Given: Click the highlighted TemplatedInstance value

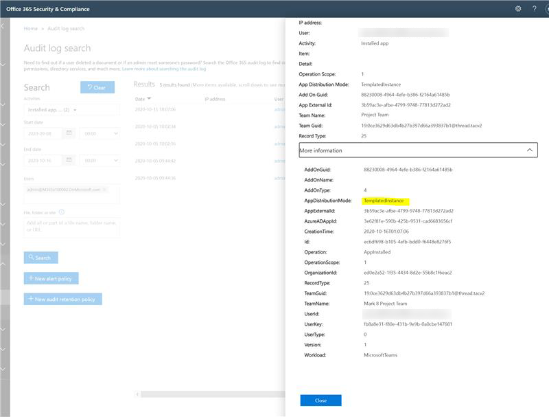Looking at the screenshot, I should (384, 201).
